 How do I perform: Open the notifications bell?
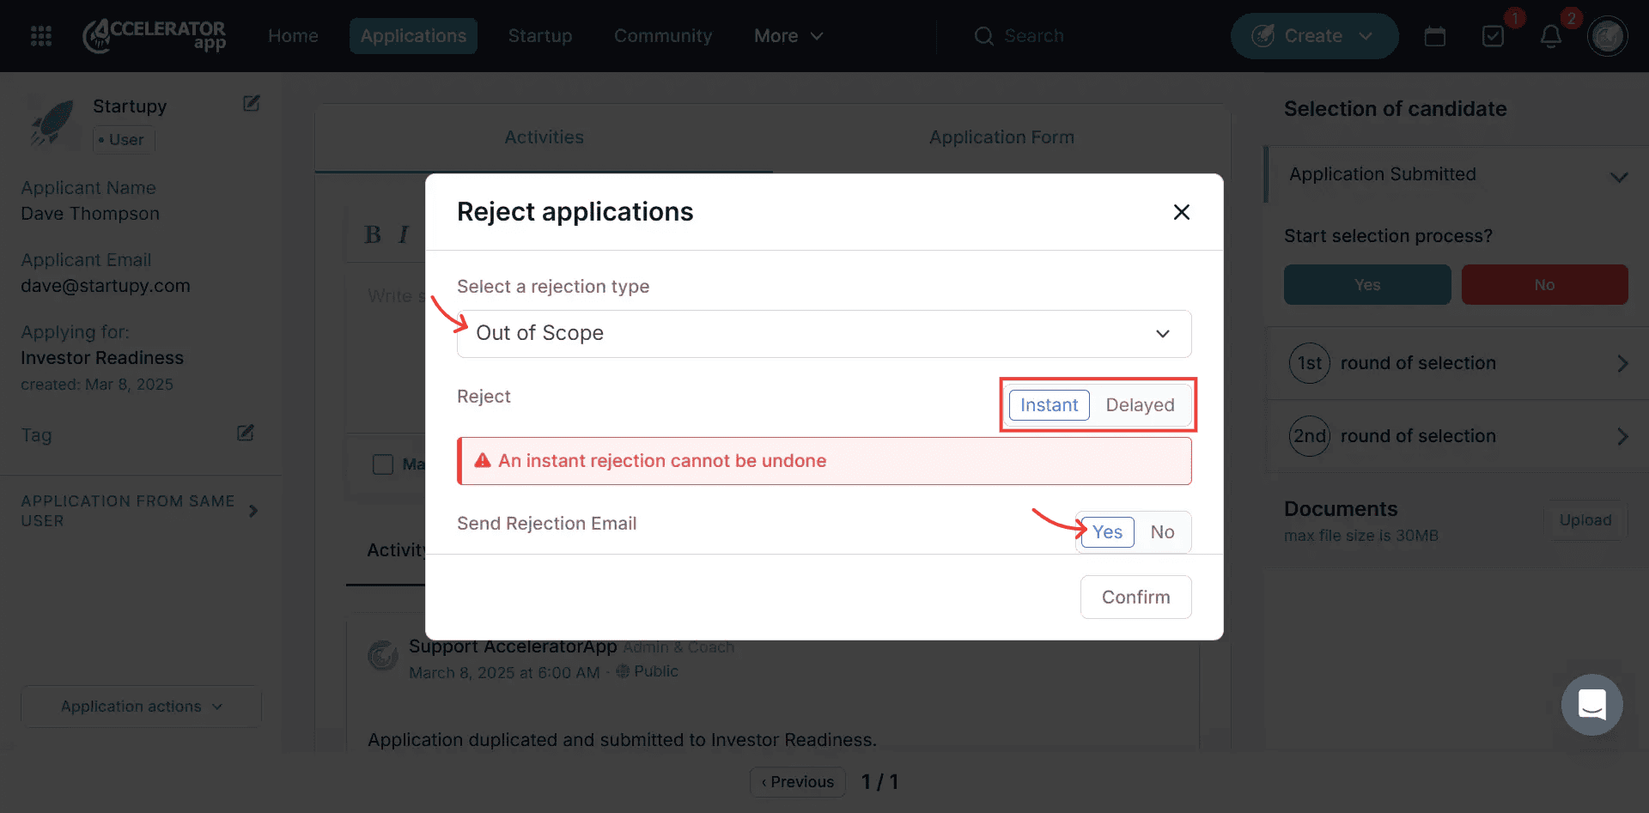(1551, 36)
